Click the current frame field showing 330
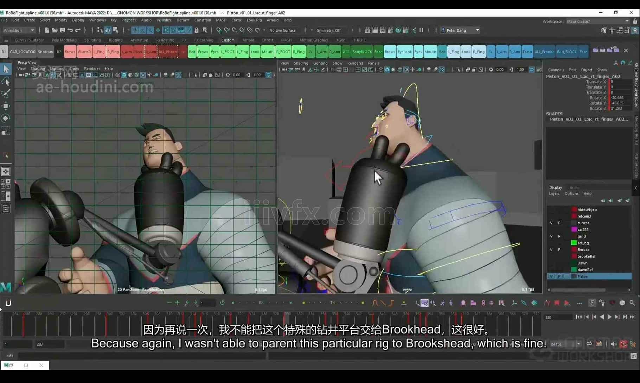Screen dimensions: 640x383 click(558, 317)
